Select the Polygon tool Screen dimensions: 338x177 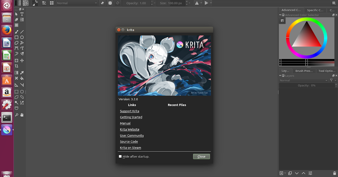[17, 43]
